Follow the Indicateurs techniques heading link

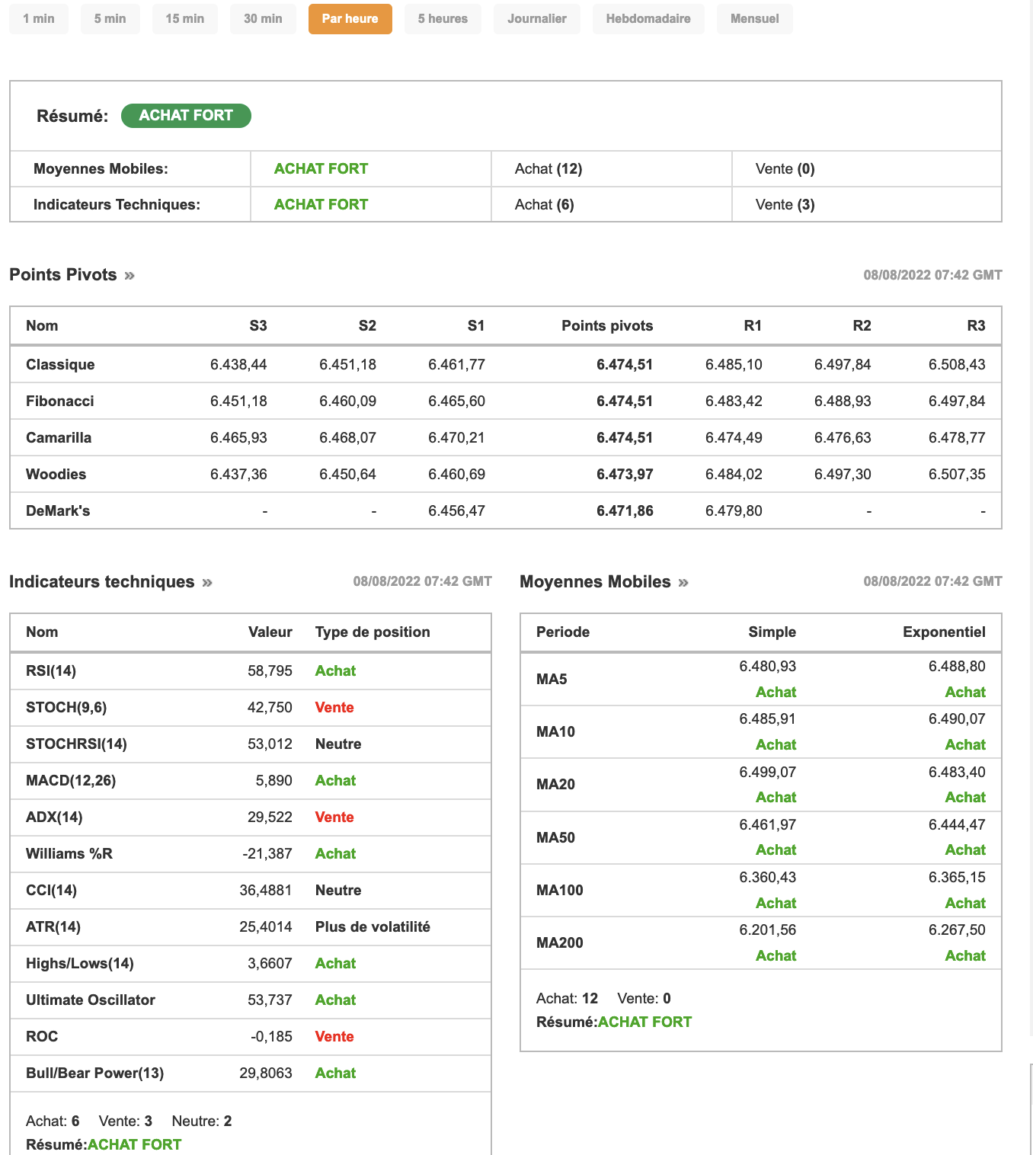pos(102,582)
